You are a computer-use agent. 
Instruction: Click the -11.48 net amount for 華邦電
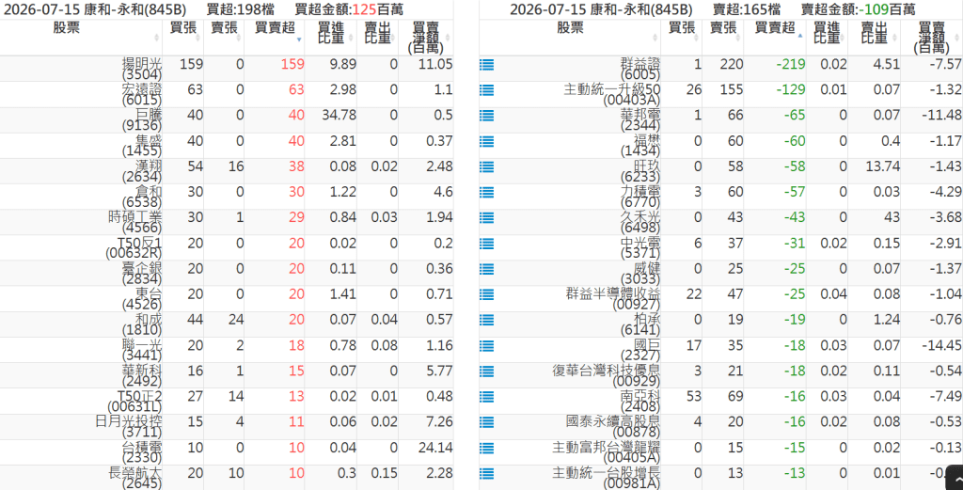click(x=941, y=116)
